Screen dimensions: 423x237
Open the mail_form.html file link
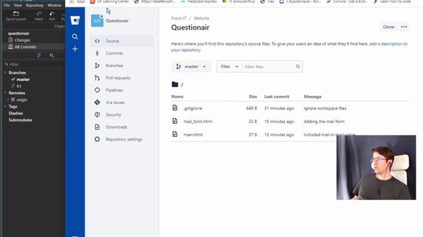(x=198, y=121)
